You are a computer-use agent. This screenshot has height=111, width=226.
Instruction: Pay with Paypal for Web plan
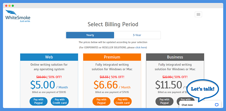(x=38, y=101)
